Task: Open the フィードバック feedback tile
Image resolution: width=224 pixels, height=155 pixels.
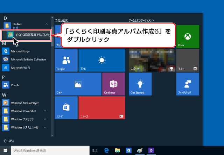Action: (188, 84)
